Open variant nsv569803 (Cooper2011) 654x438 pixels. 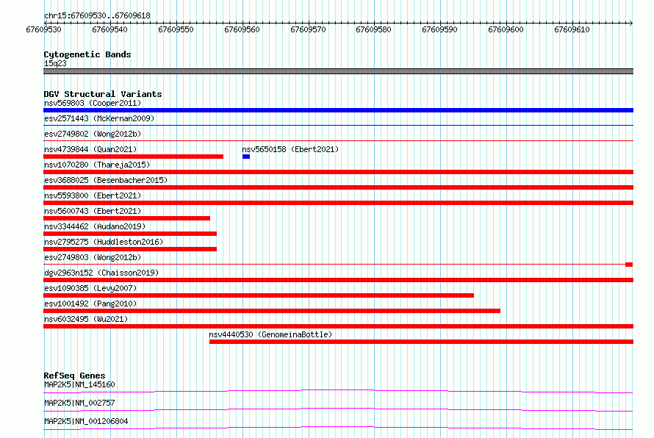(93, 103)
